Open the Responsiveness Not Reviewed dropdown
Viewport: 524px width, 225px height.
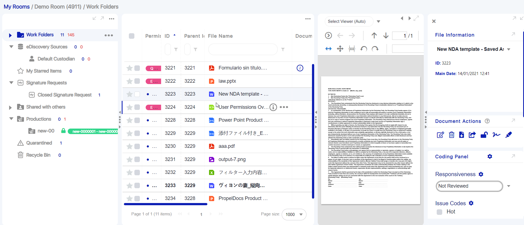(509, 186)
